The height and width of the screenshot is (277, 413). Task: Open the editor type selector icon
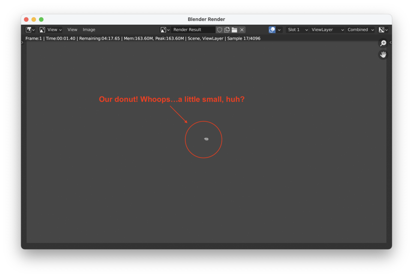[x=30, y=30]
